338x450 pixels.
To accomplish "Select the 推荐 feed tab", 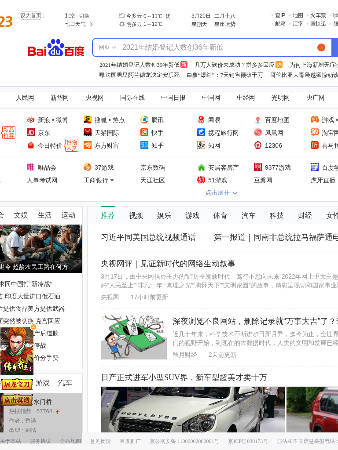I will point(108,215).
